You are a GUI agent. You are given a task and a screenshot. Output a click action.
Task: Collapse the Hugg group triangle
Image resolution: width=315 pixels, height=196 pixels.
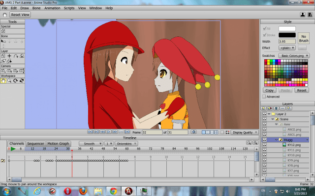coord(277,140)
